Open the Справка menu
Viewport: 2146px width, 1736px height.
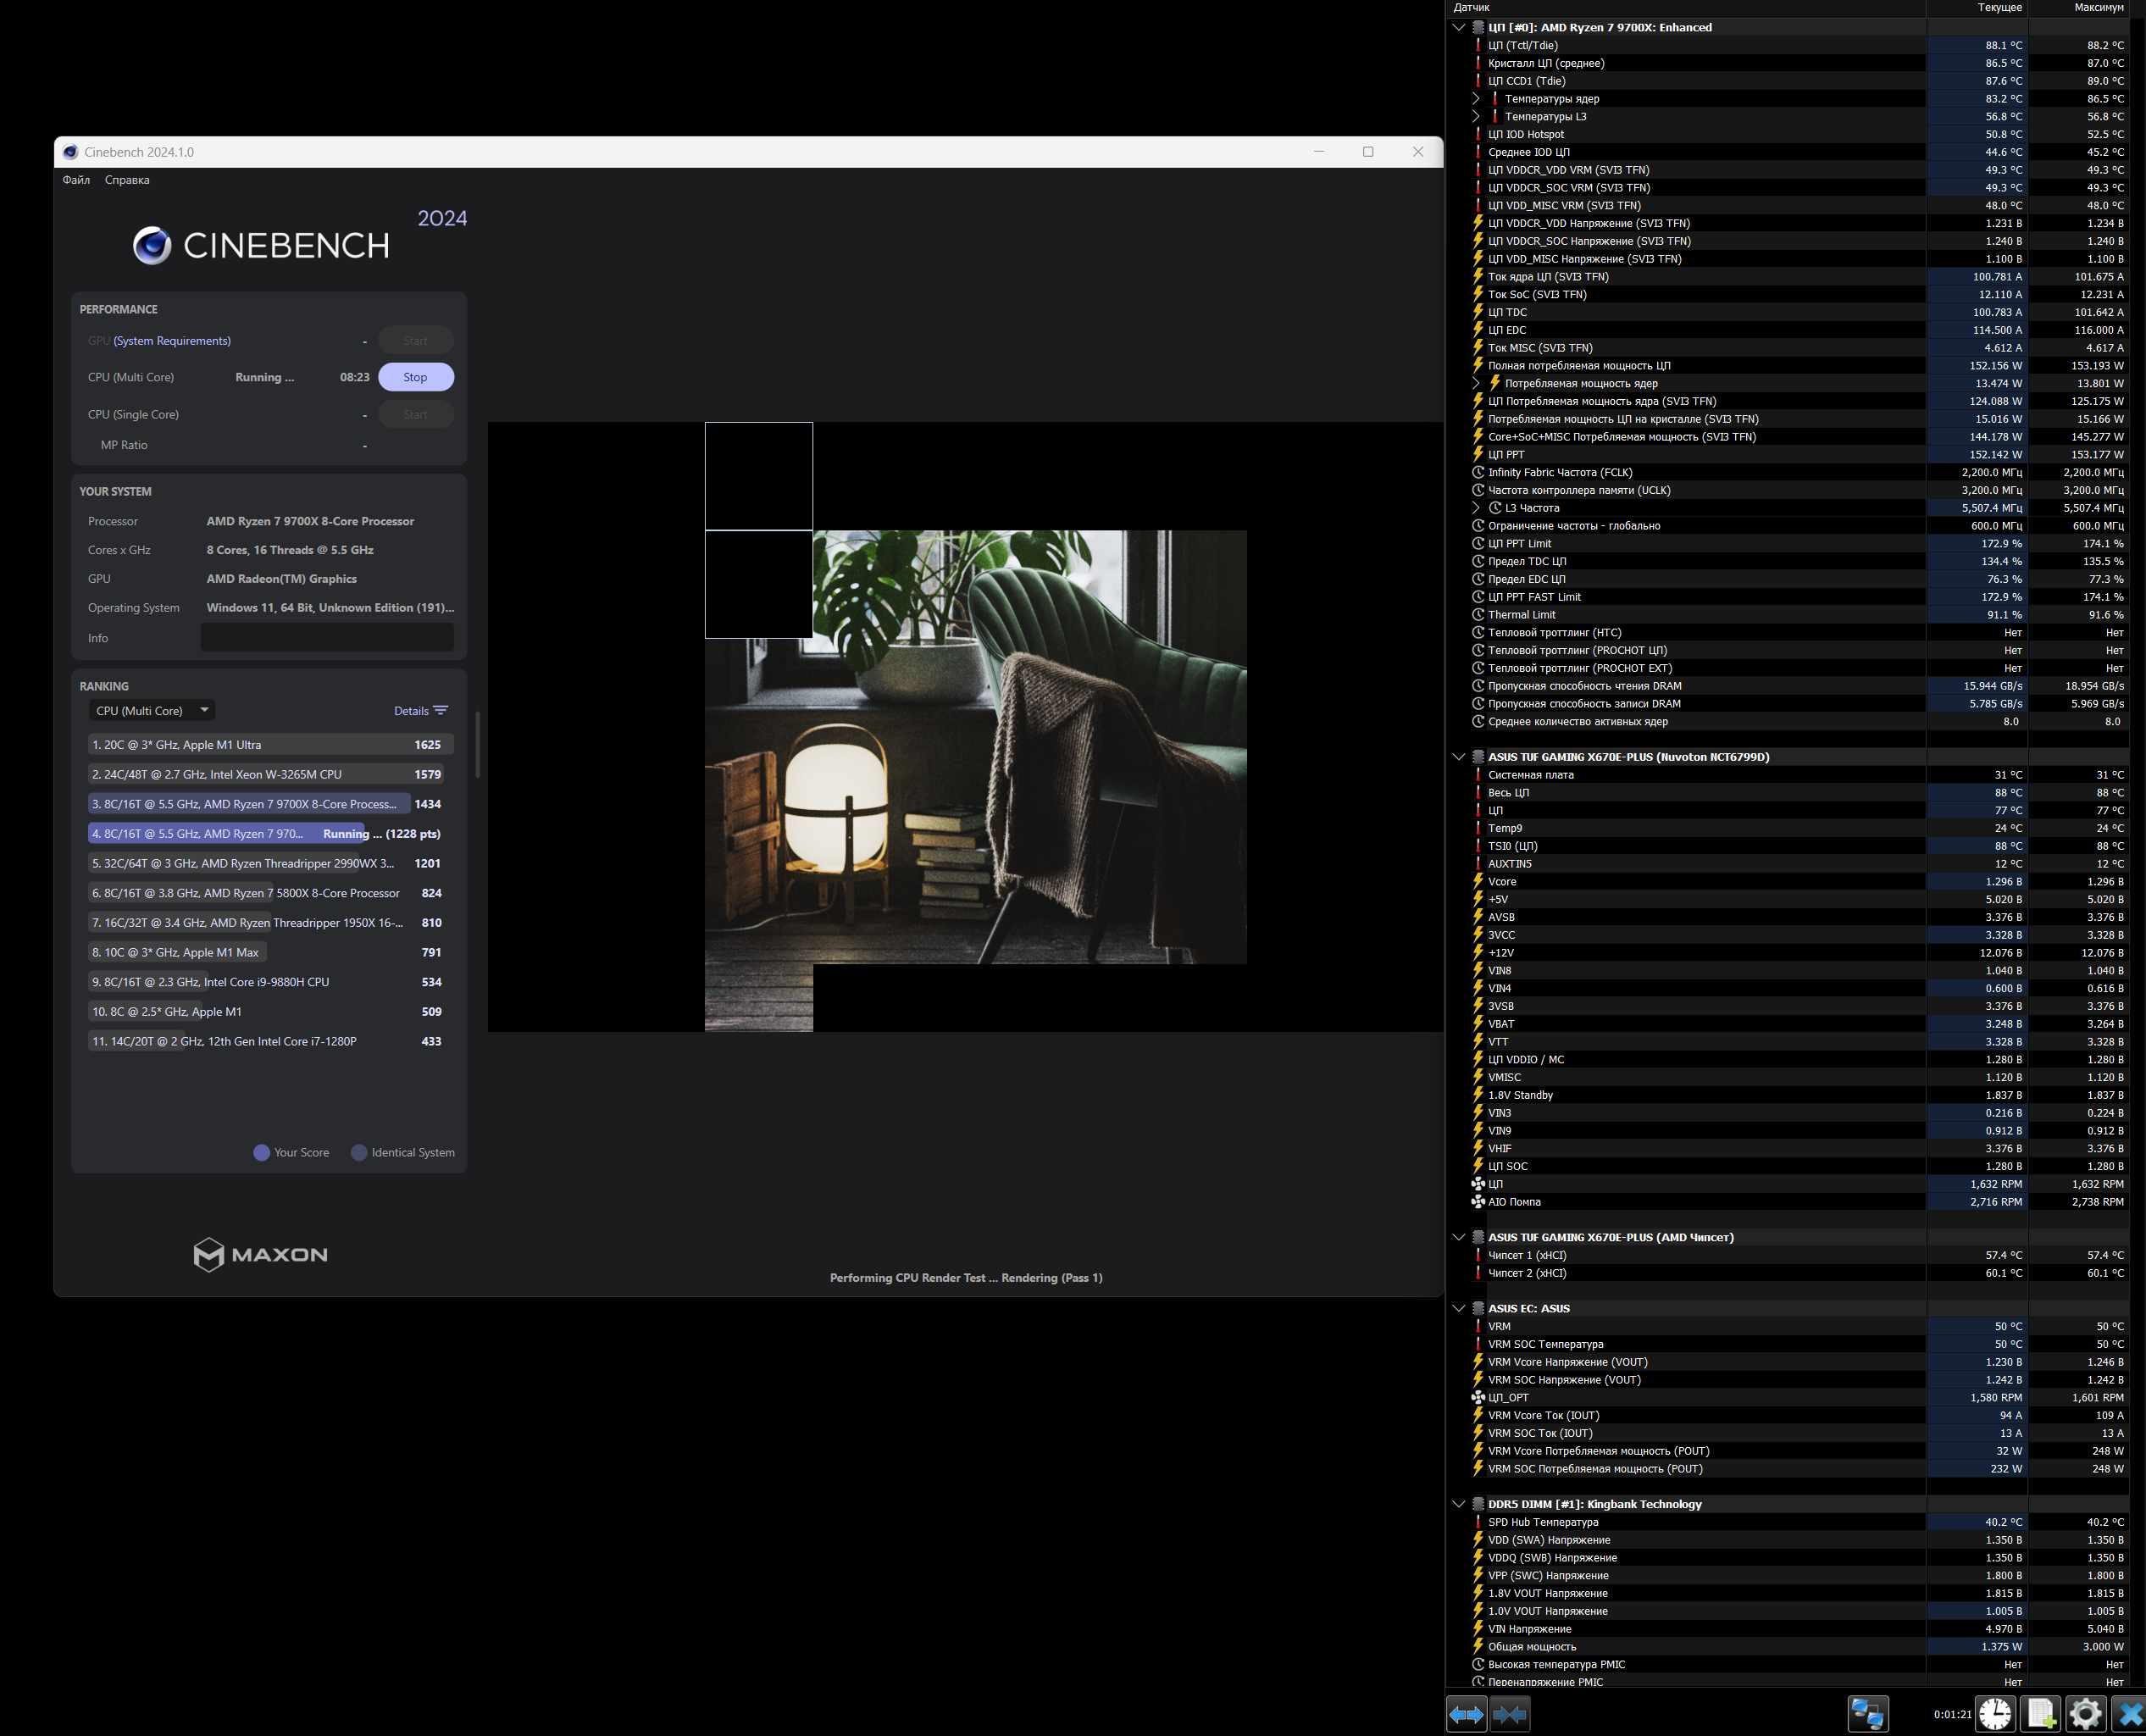click(x=127, y=180)
